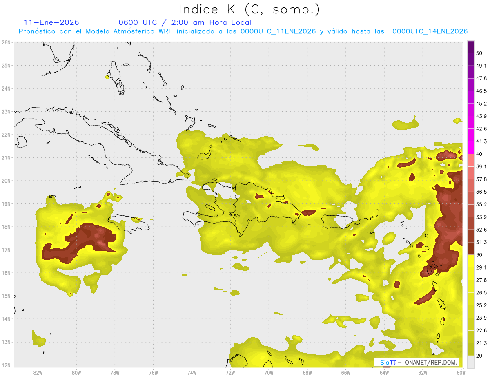Select the colorbar value 33.9

tap(481, 217)
